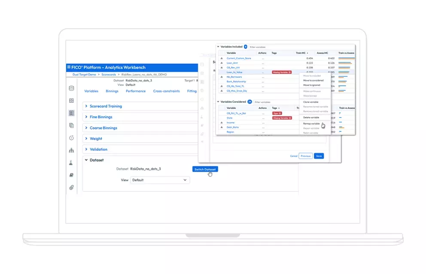Select the copy/duplicate icon in the sidebar
This screenshot has height=274, width=426.
pyautogui.click(x=71, y=125)
